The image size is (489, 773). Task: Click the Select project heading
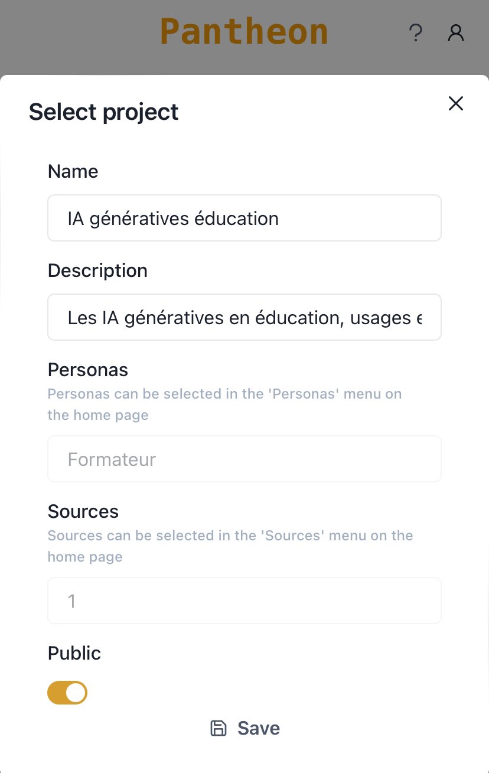click(104, 112)
